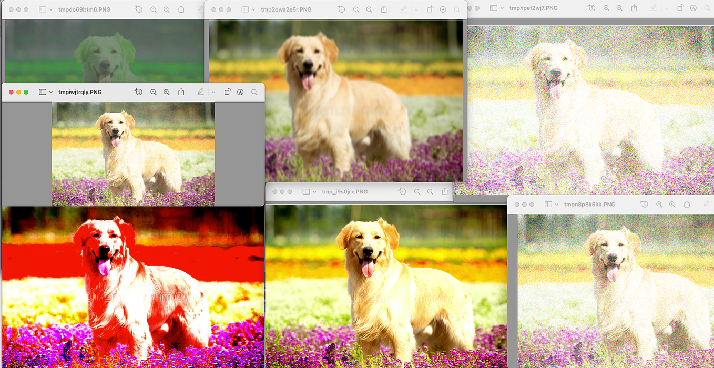This screenshot has height=368, width=714.
Task: Zoom out on tmpiwjtrqly.PNG image
Action: coord(153,91)
